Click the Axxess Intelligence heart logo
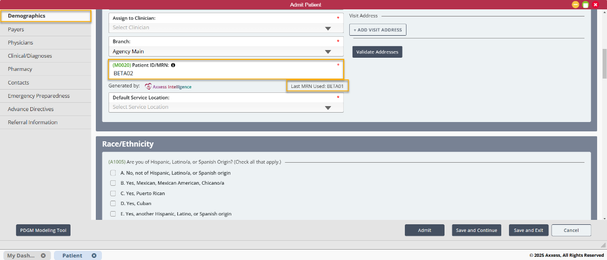 pyautogui.click(x=148, y=86)
